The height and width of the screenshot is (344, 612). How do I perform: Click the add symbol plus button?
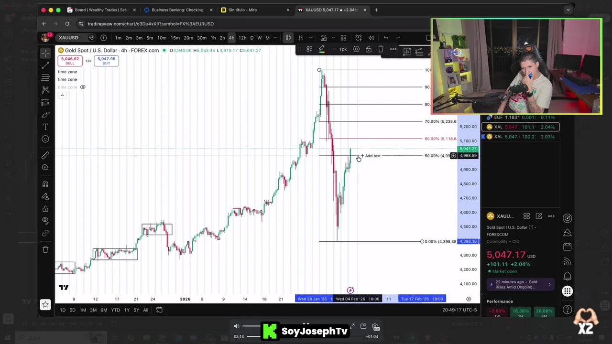click(x=104, y=38)
